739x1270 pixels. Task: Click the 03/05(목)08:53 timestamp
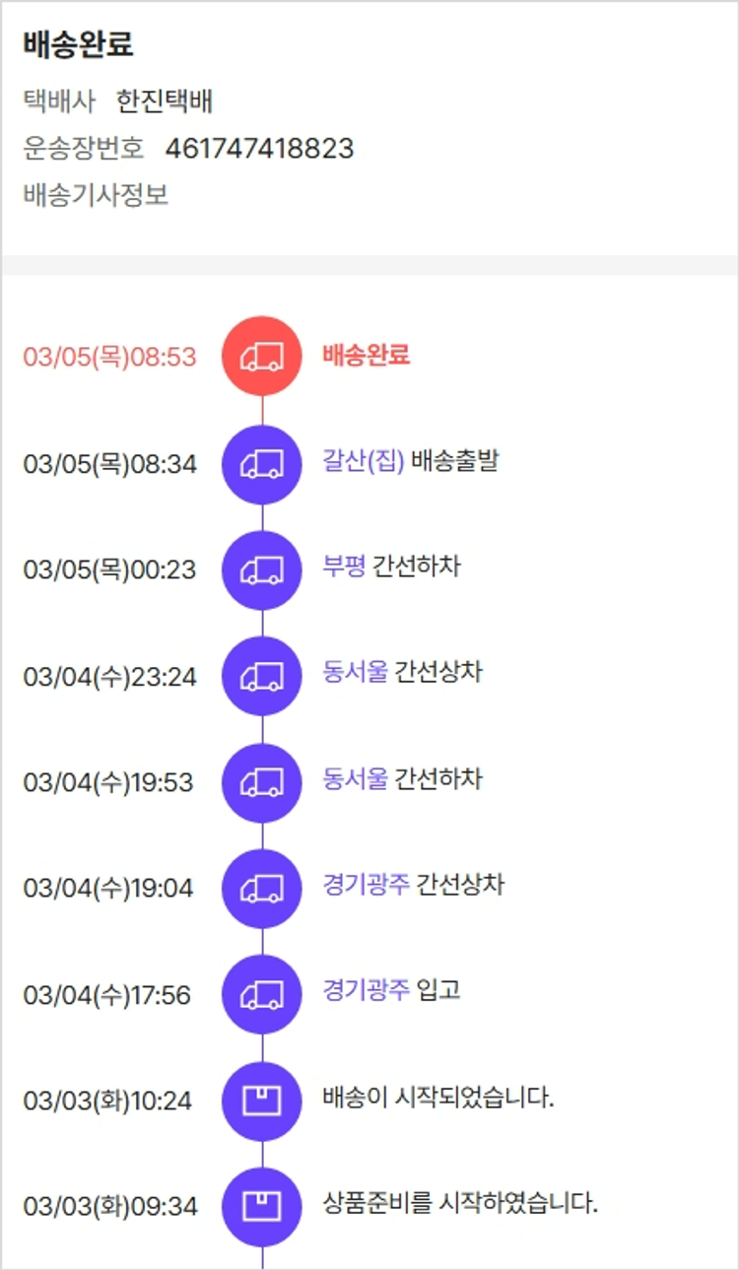[109, 357]
